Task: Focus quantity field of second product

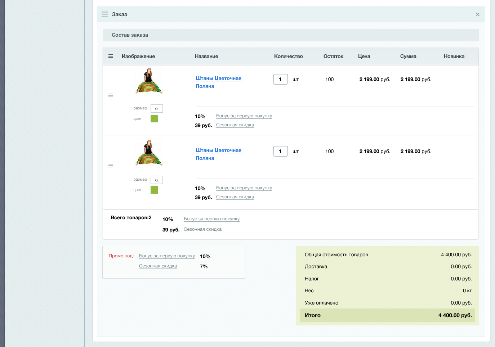Action: pyautogui.click(x=280, y=151)
